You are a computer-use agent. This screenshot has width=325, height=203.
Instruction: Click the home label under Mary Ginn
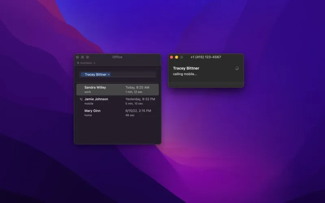[88, 115]
